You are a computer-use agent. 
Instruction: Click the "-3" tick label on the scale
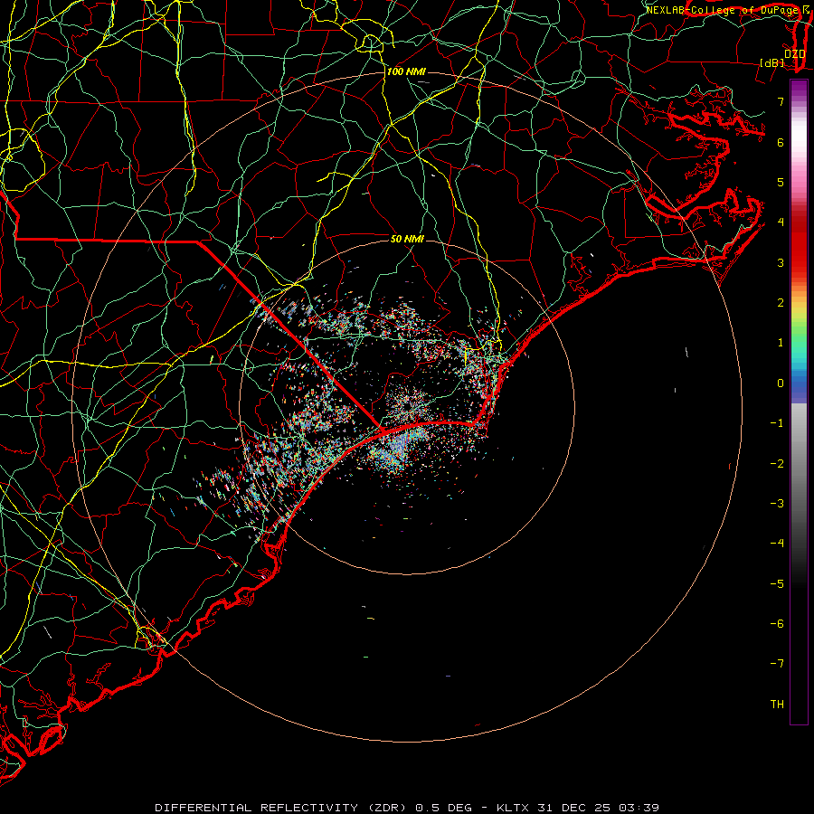(x=777, y=504)
